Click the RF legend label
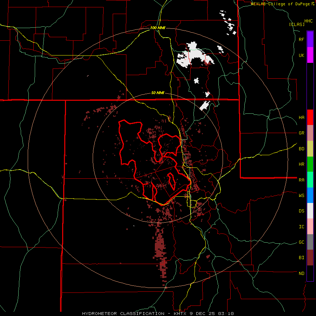The height and width of the screenshot is (316, 316). coord(301,40)
